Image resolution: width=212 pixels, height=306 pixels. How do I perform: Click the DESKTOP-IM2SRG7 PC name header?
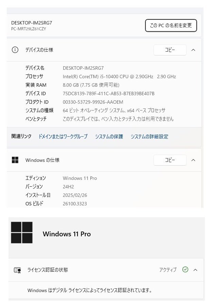pyautogui.click(x=32, y=23)
